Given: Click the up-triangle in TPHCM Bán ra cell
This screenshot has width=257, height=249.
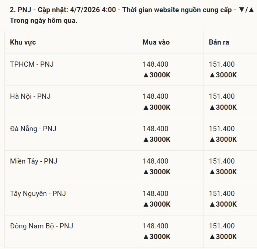Looking at the screenshot, I should (x=212, y=75).
